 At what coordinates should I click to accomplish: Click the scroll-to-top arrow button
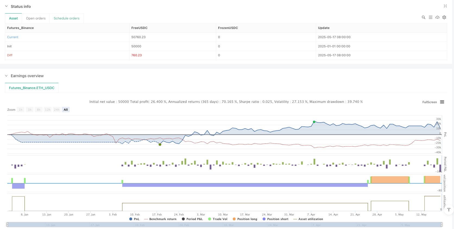[x=449, y=210]
